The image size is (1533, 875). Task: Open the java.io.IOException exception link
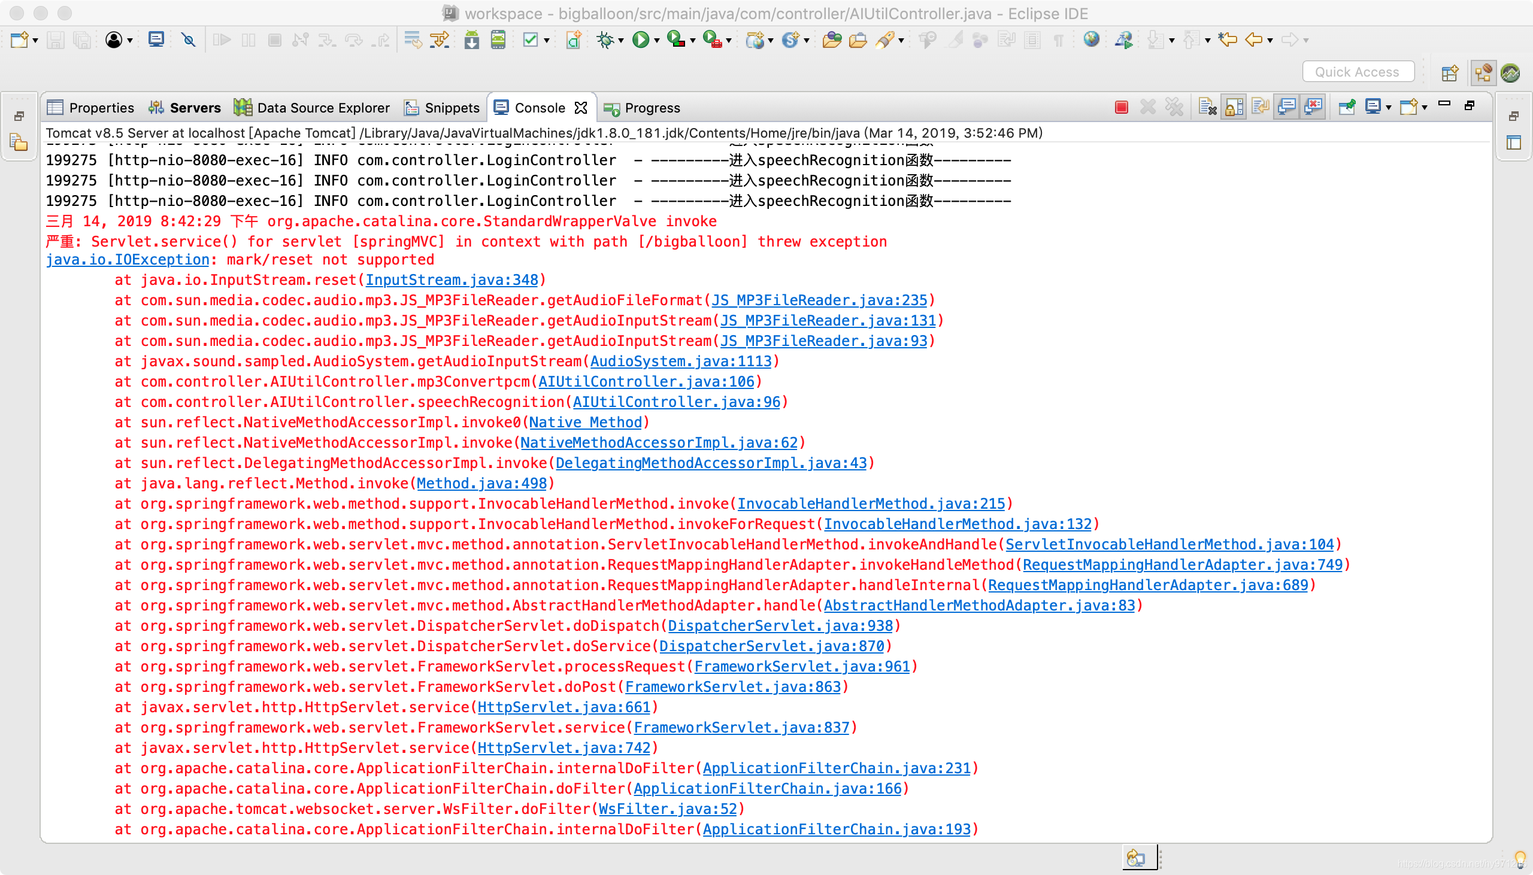click(x=128, y=260)
